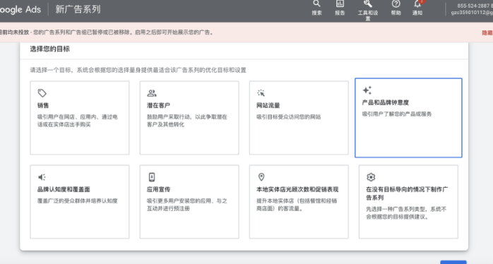Click the 选择您的目标 section heading

tap(49, 49)
